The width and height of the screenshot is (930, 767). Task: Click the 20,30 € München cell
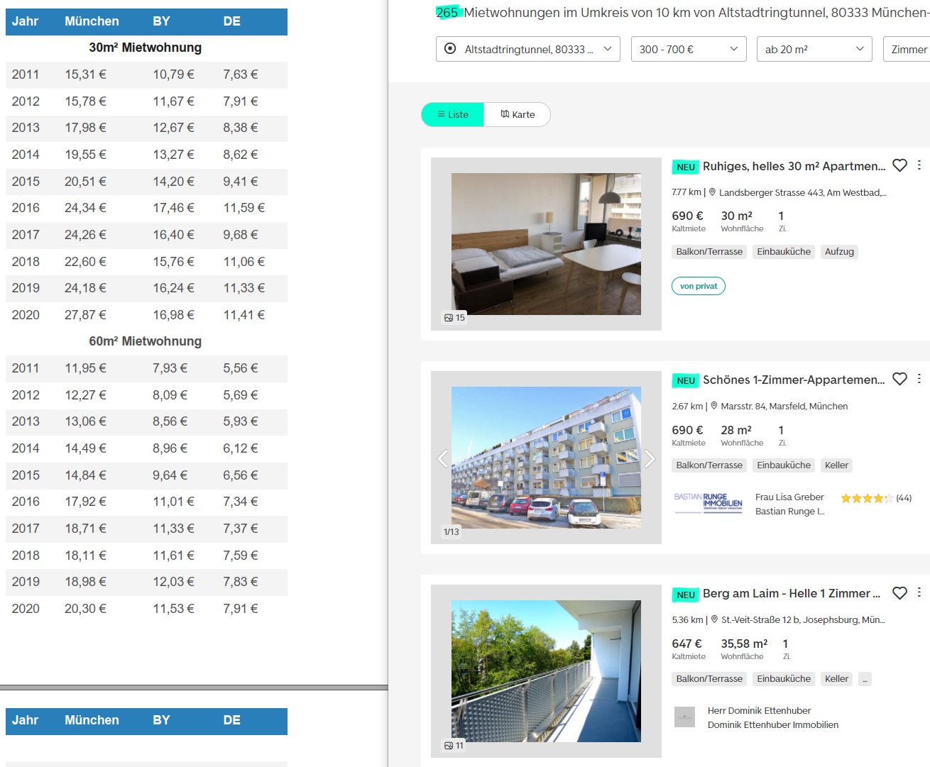pyautogui.click(x=85, y=609)
